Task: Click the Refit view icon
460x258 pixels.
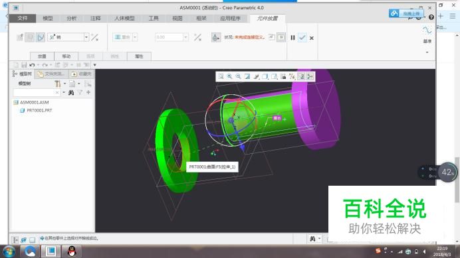Action: [221, 76]
